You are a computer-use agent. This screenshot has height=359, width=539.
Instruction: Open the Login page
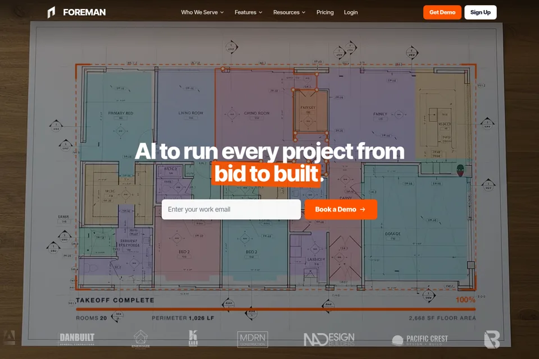[x=350, y=12]
